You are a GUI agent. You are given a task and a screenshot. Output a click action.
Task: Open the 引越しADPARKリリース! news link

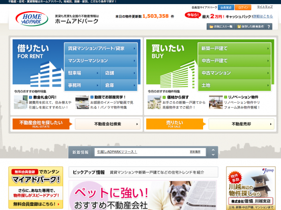[x=117, y=152]
